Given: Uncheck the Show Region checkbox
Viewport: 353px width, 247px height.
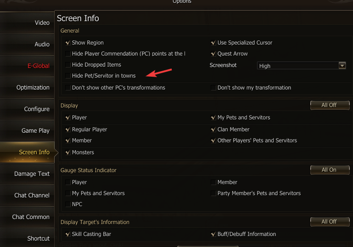Looking at the screenshot, I should click(68, 43).
